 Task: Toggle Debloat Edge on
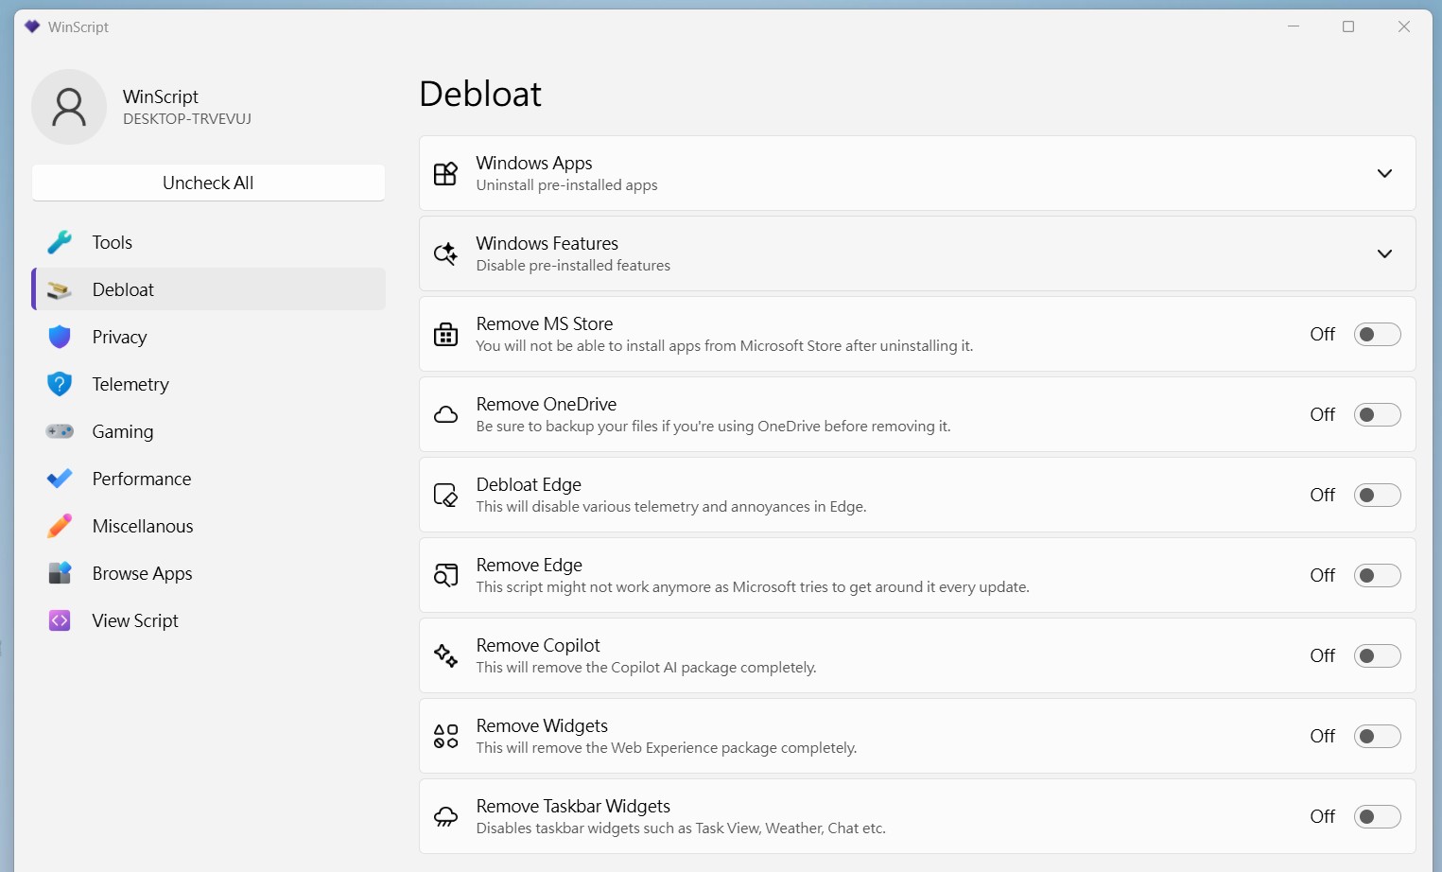click(1377, 495)
